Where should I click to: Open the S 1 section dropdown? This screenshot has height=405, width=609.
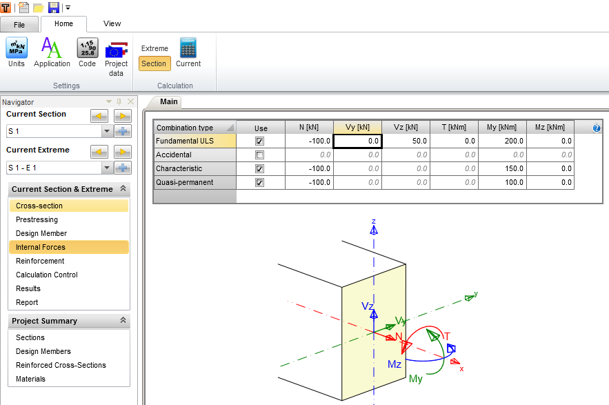coord(106,132)
